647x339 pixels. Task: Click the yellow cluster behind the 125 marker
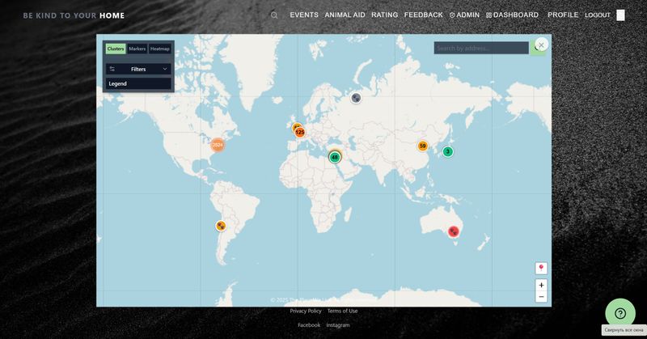[295, 126]
